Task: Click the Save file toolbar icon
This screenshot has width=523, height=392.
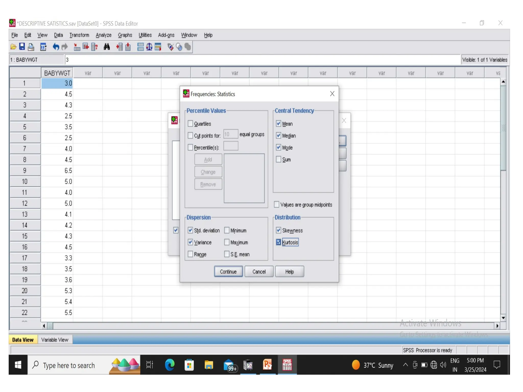Action: (22, 47)
